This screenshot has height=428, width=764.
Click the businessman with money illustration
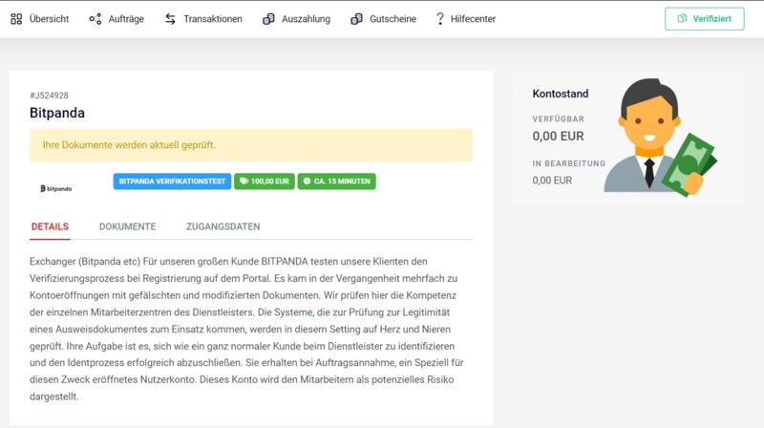(660, 138)
